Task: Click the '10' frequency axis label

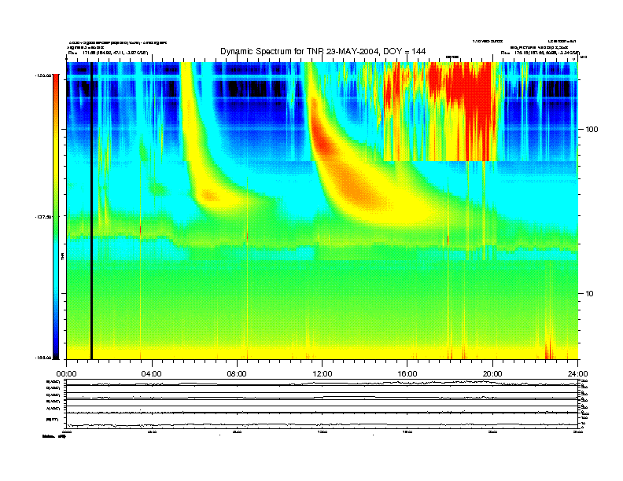Action: (x=590, y=294)
